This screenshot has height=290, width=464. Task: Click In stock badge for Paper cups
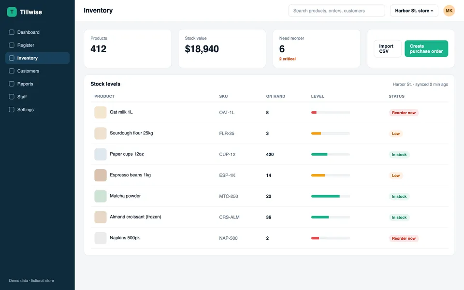pyautogui.click(x=399, y=155)
